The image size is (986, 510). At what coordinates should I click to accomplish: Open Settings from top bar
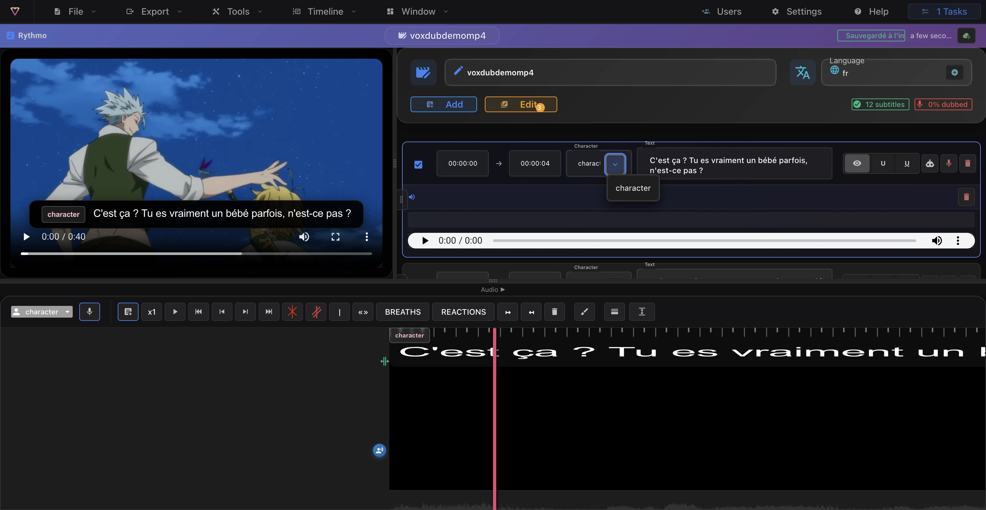pos(797,11)
